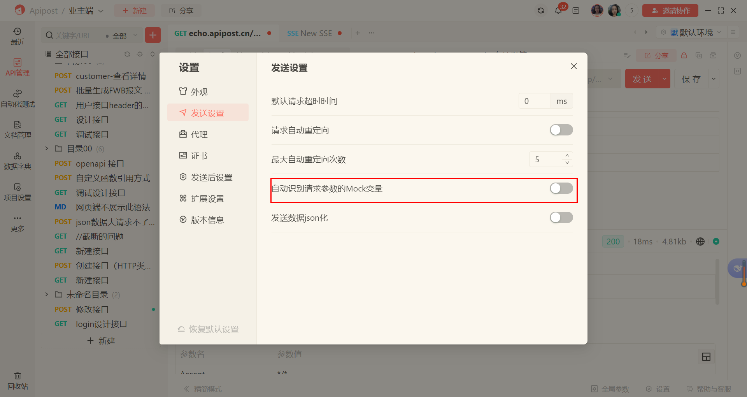This screenshot has width=747, height=397.
Task: Select 发送设置 in settings menu
Action: [208, 113]
